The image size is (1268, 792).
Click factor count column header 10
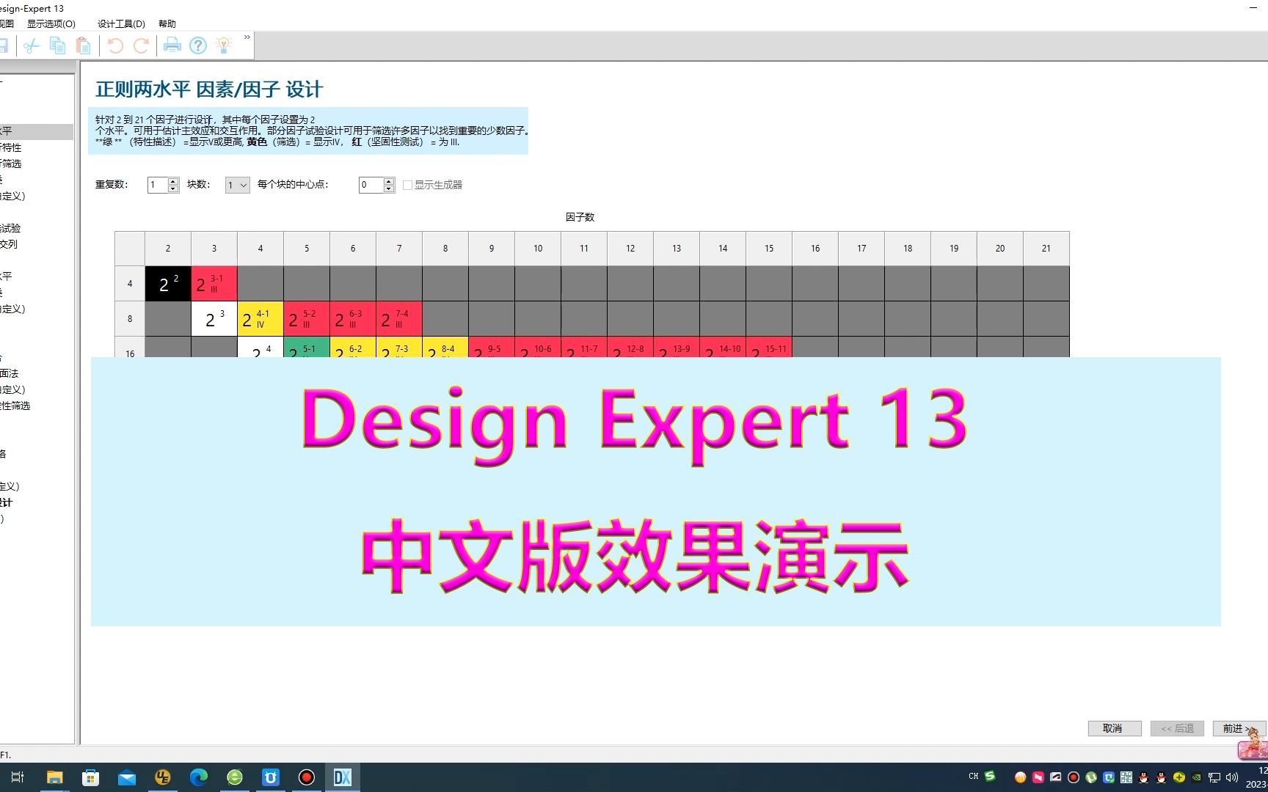coord(538,249)
